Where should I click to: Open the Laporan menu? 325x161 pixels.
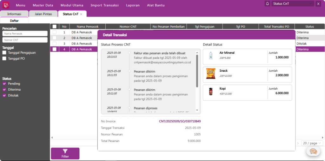133,5
